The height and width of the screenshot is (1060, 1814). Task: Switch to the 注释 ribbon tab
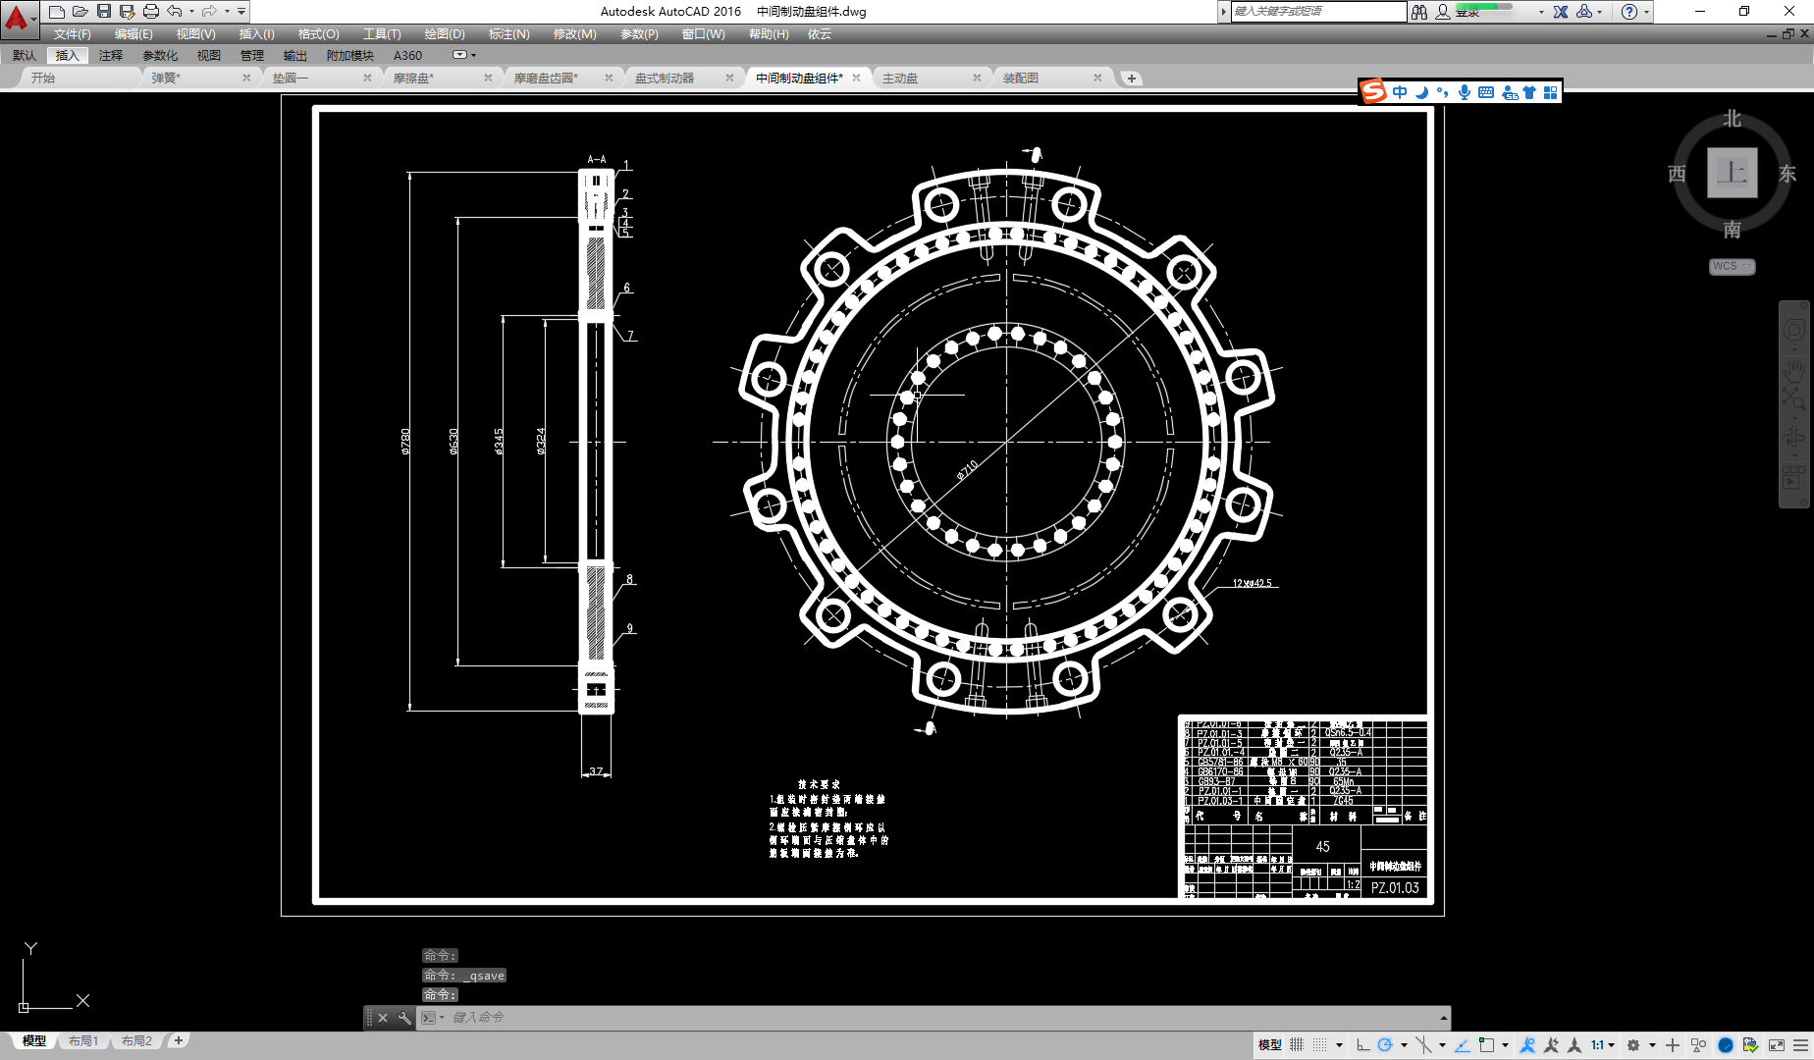coord(111,55)
